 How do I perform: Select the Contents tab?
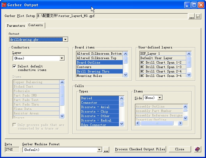pos(35,25)
